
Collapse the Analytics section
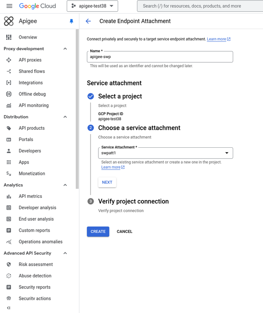65,185
